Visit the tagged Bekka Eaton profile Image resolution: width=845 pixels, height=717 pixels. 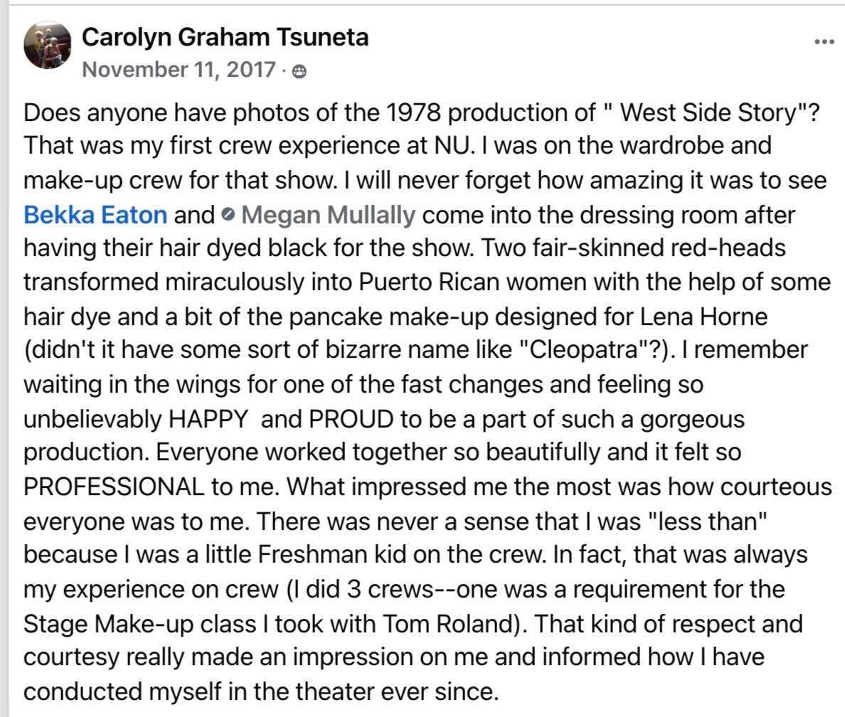point(95,215)
